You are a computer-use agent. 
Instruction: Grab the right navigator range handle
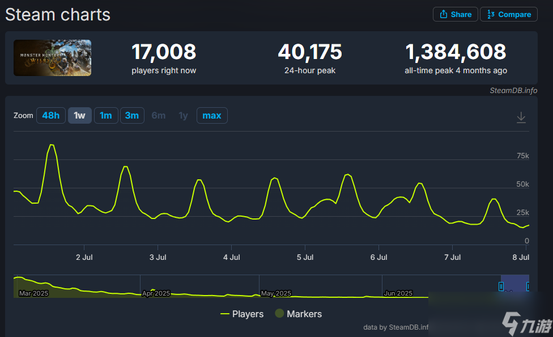point(528,287)
